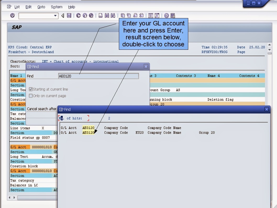Click 'Balances in LC' row

click(34, 185)
